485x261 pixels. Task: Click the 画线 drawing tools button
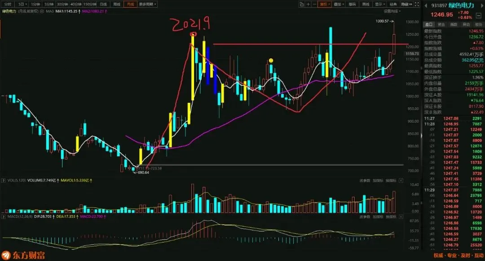tap(366, 4)
